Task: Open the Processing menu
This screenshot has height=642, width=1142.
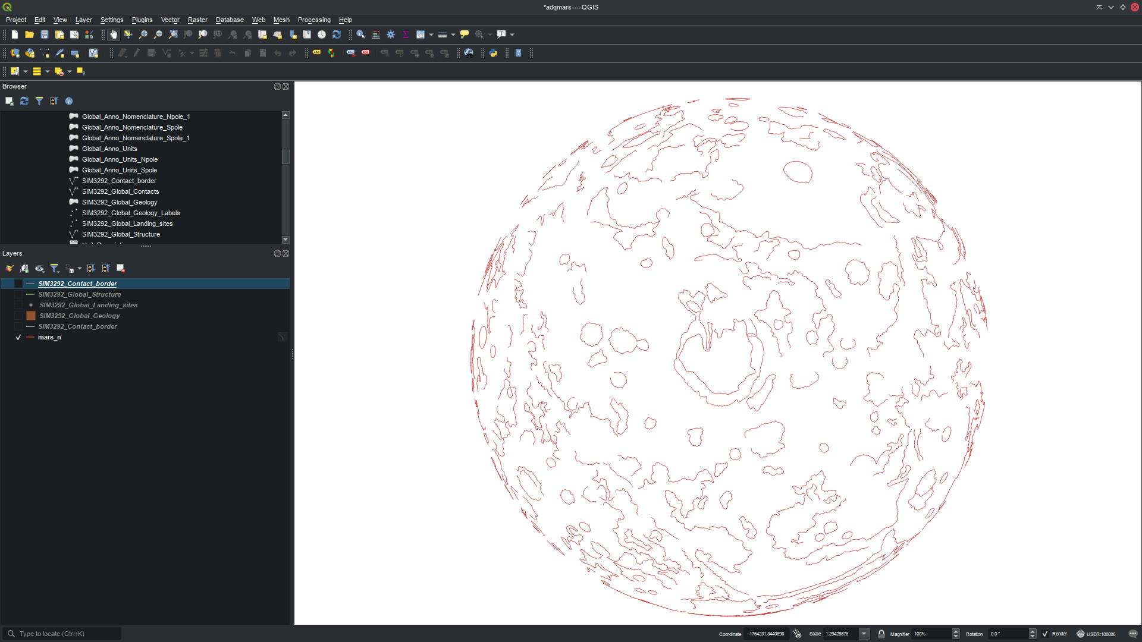Action: tap(313, 20)
